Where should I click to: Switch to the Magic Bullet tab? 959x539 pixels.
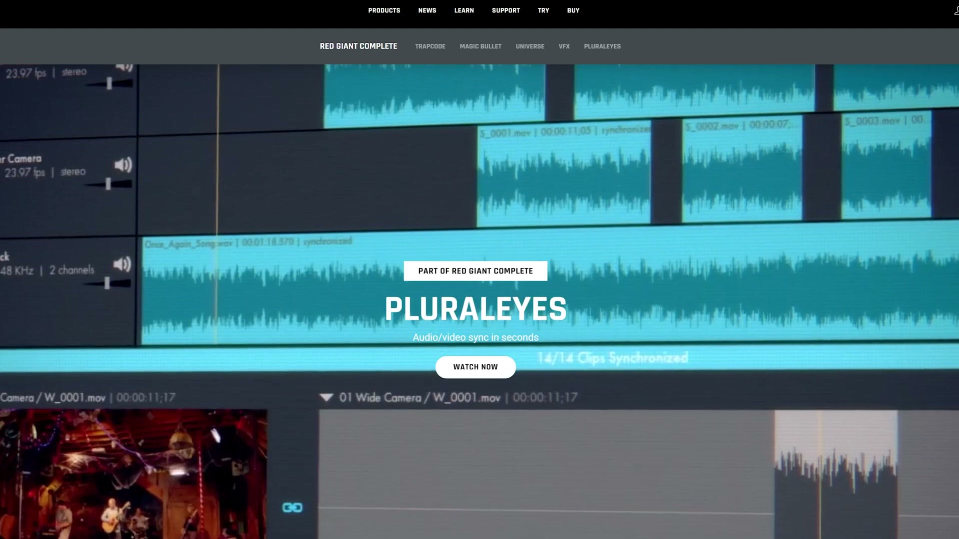coord(480,46)
